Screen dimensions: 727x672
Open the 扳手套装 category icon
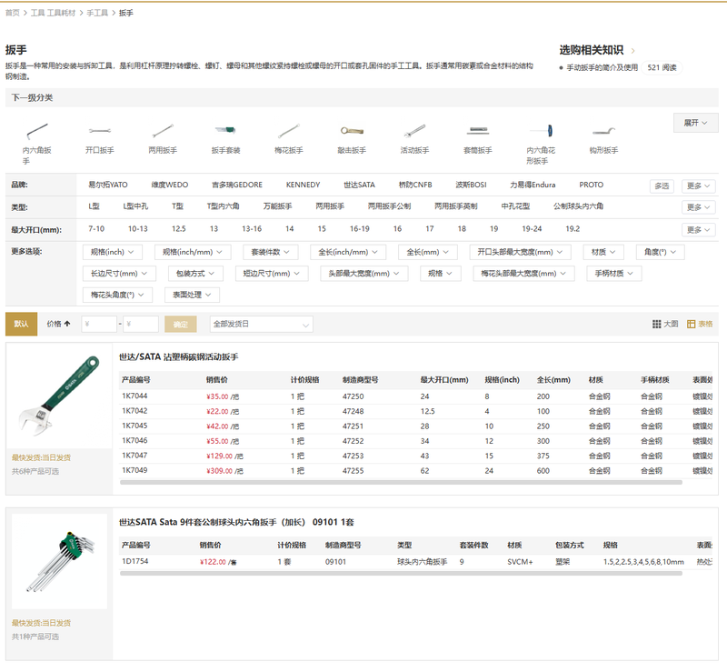click(225, 131)
